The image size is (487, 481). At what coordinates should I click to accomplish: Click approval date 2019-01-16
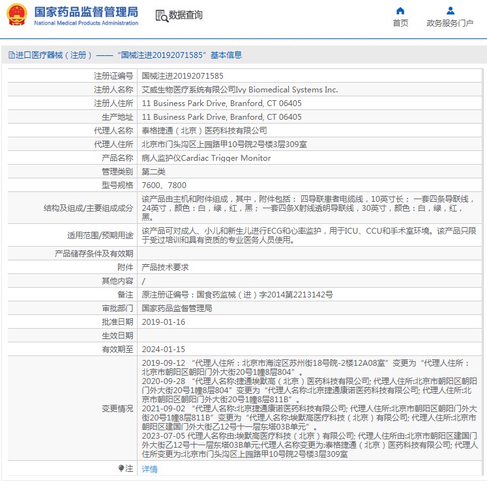(164, 322)
